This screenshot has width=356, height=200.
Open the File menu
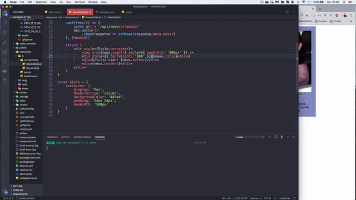point(22,2)
